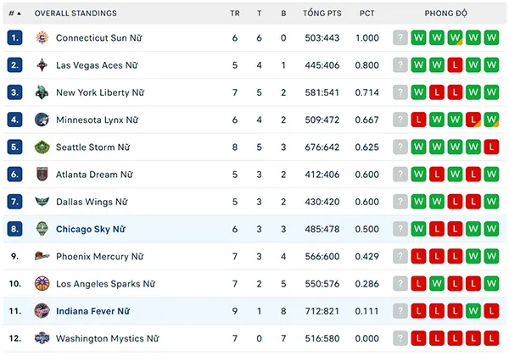The image size is (509, 356).
Task: Click the rank 12 number
Action: 15,338
